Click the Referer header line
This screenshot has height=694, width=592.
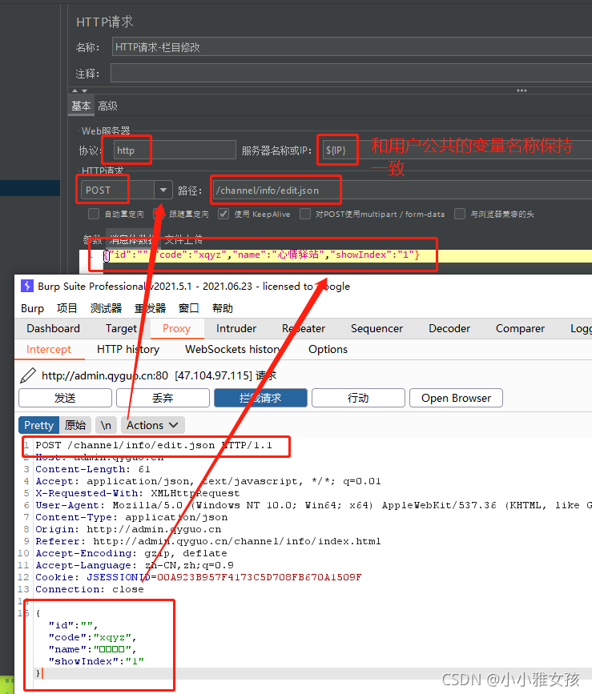[208, 541]
